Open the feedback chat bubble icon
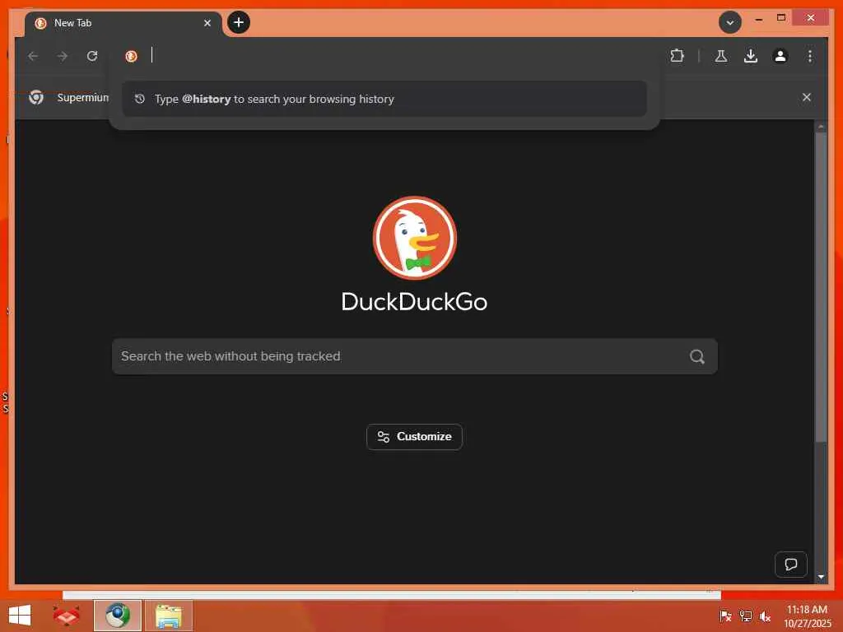Image resolution: width=843 pixels, height=632 pixels. pos(791,565)
